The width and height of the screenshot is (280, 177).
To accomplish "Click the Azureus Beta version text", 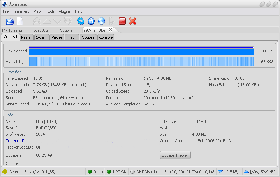I will click(x=32, y=172).
